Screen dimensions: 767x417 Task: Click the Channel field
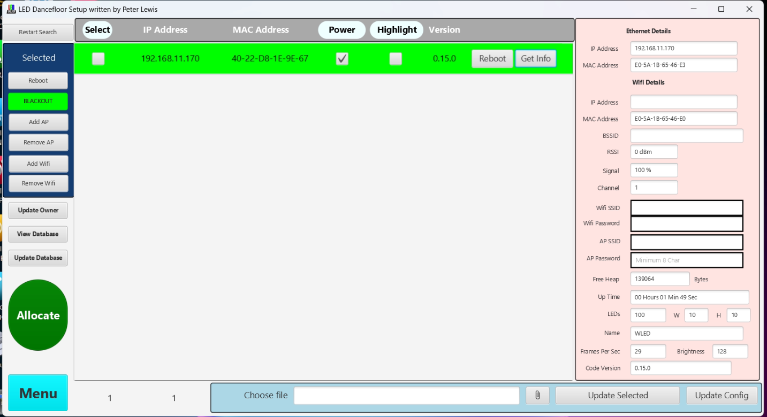point(654,188)
